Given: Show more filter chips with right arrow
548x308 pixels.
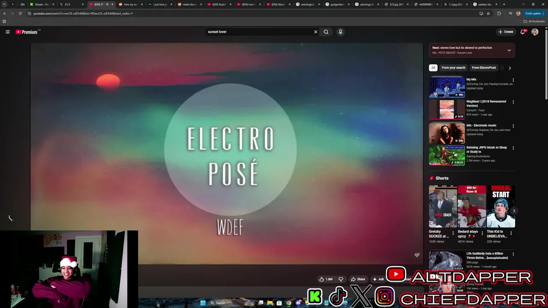Looking at the screenshot, I should [509, 68].
